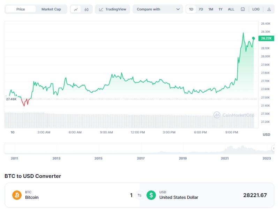This screenshot has width=278, height=211.
Task: Click the 27.20K price axis label
Action: (265, 122)
